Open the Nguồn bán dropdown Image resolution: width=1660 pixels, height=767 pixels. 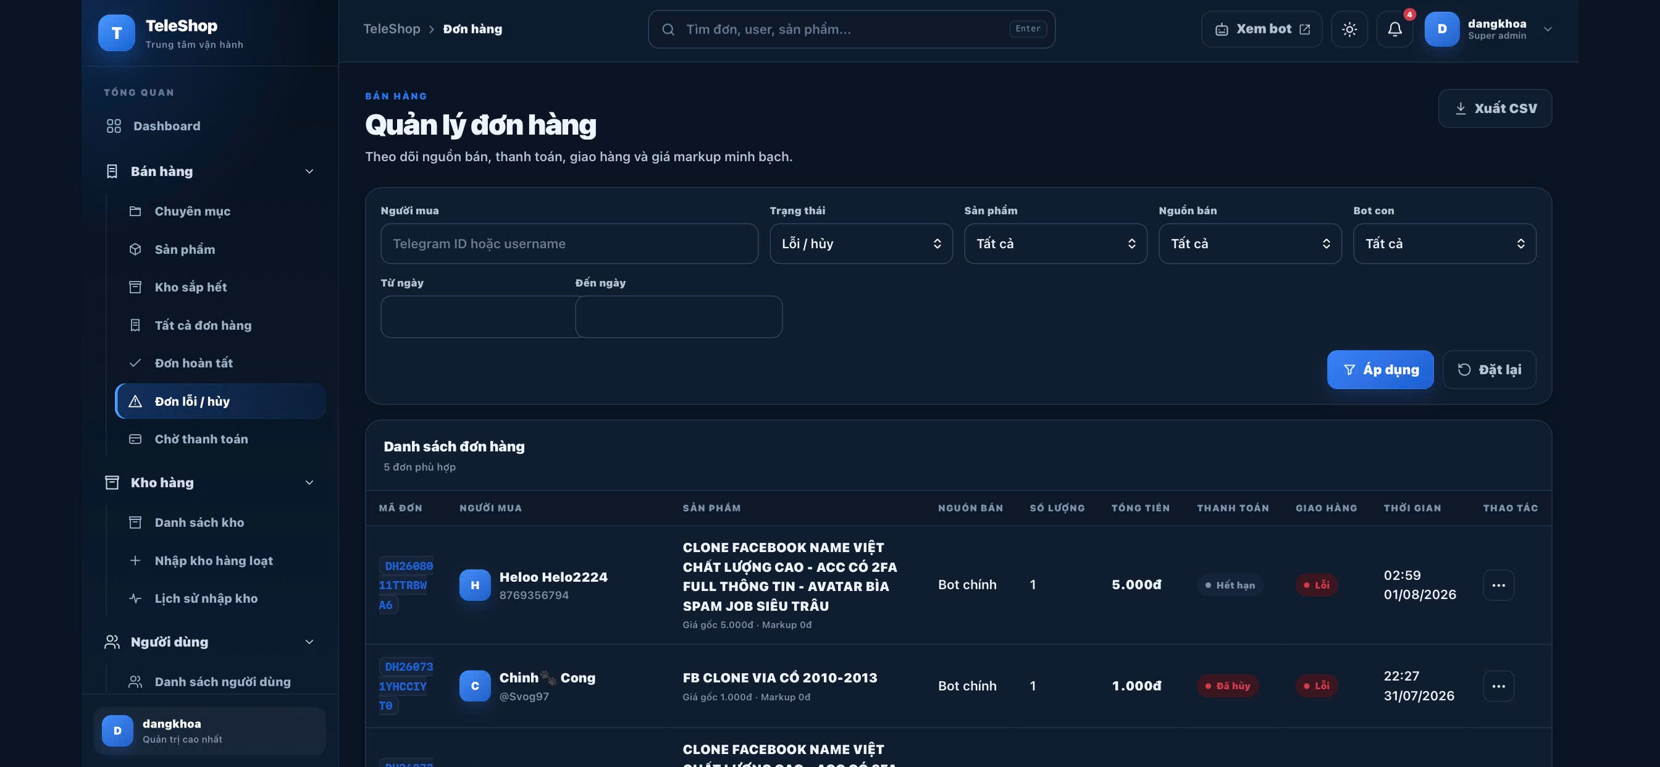(x=1250, y=244)
